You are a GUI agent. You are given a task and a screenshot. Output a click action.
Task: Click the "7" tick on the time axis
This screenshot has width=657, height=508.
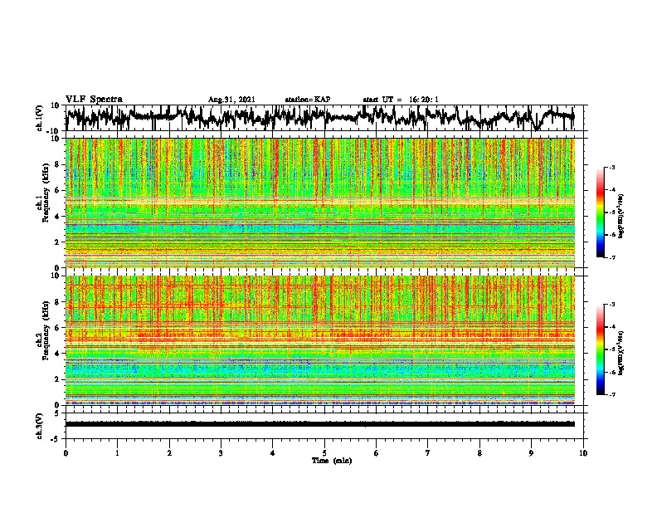pyautogui.click(x=428, y=453)
